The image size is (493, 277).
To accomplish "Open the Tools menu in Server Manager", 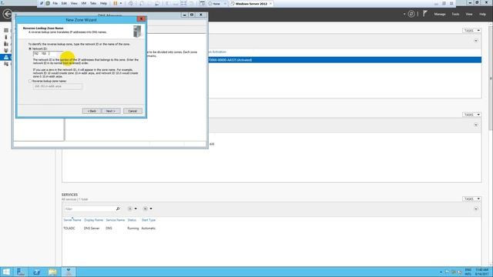I will point(455,14).
